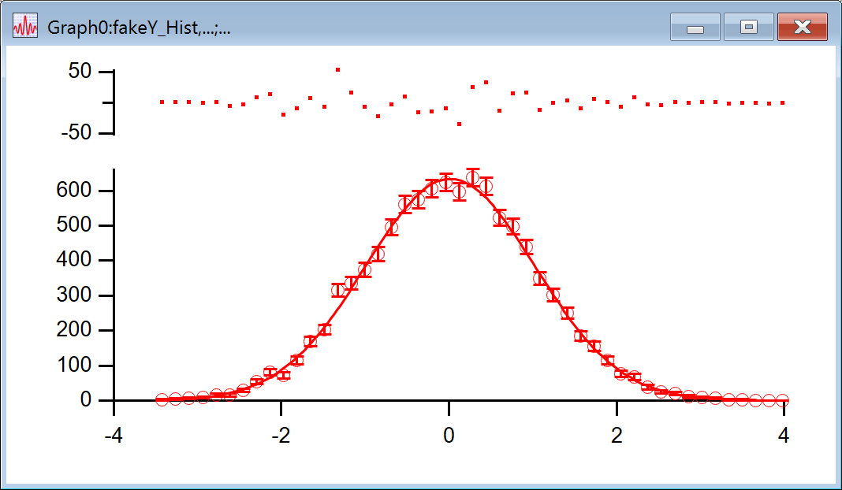Click the 600 label on the vertical axis
842x490 pixels.
click(77, 191)
